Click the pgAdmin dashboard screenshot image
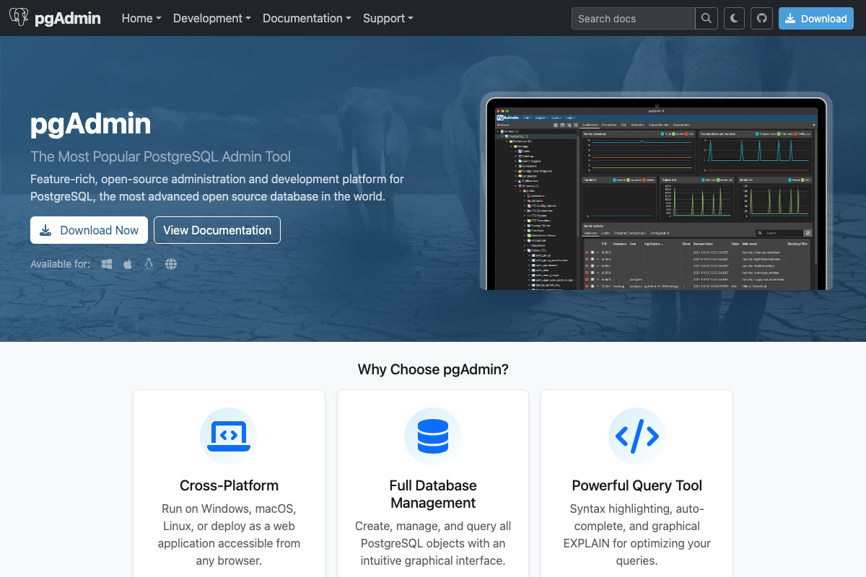Screen dimensions: 866x577 point(656,191)
